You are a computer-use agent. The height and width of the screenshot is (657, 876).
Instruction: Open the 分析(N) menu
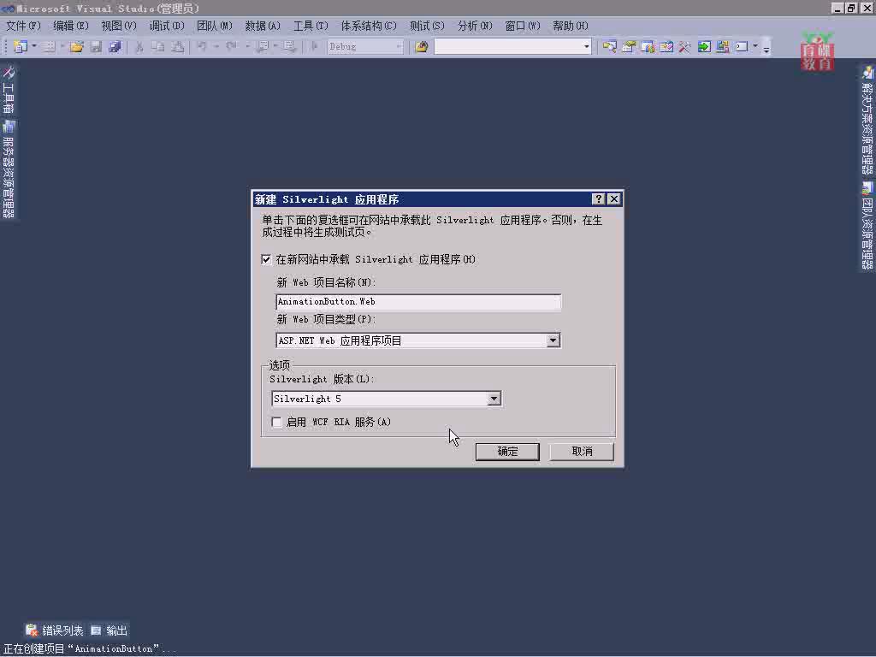(475, 27)
